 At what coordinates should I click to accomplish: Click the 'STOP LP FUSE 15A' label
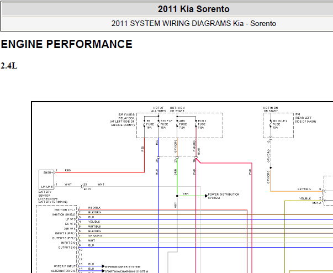(166, 124)
